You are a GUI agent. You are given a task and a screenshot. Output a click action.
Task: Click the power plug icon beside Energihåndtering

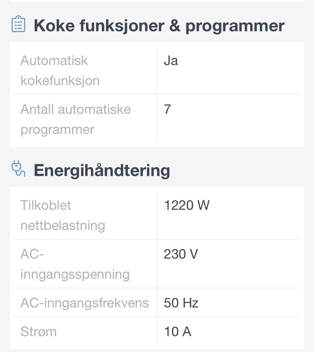tap(18, 169)
